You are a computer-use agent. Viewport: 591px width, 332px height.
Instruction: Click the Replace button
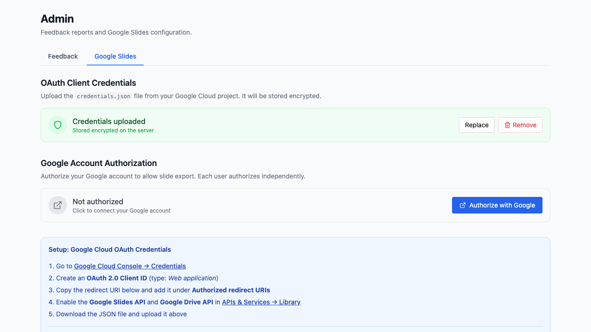[x=476, y=125]
